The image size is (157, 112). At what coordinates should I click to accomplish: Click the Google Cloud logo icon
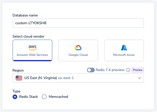click(78, 48)
